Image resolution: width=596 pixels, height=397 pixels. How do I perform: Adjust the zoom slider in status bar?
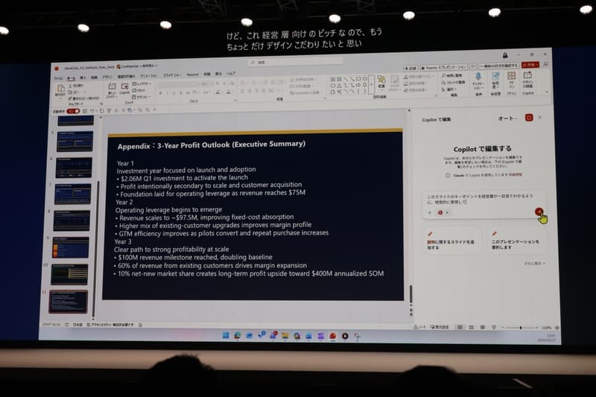pyautogui.click(x=520, y=328)
